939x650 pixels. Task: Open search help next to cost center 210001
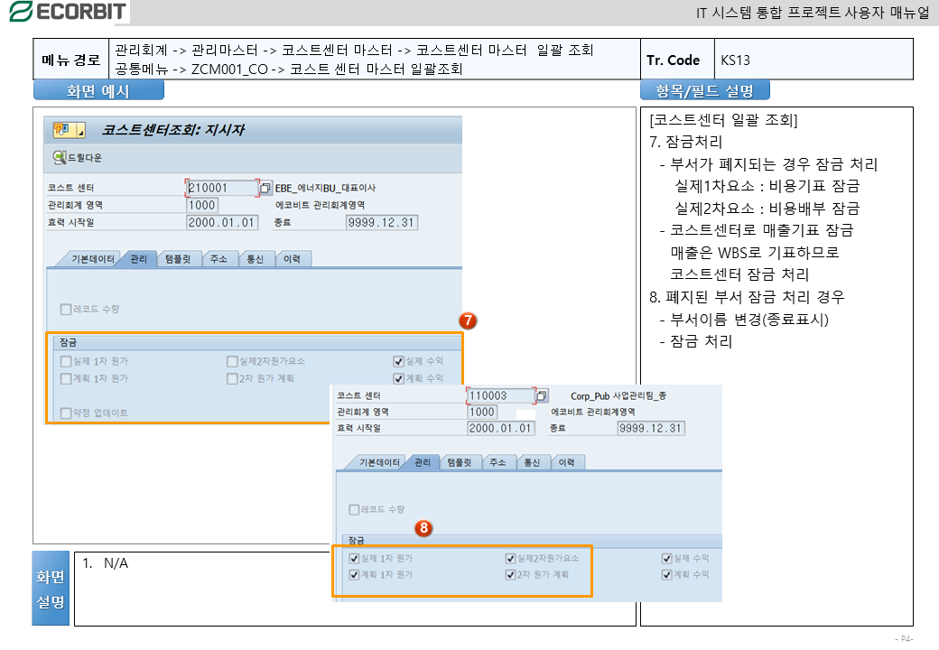[265, 189]
